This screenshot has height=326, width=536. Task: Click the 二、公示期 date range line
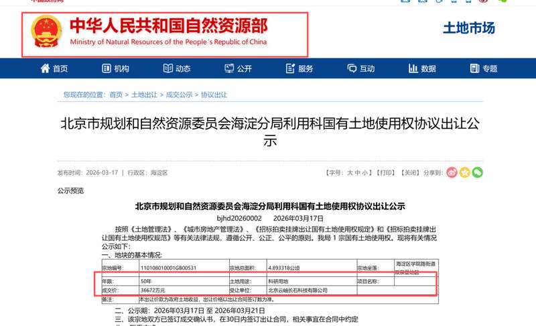pos(190,311)
